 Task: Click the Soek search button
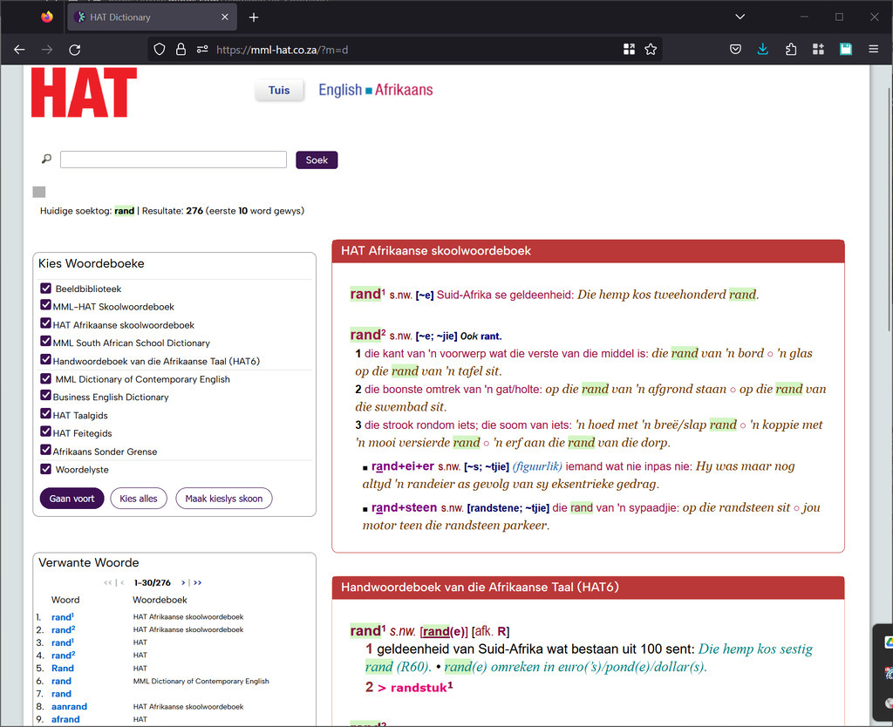click(317, 160)
